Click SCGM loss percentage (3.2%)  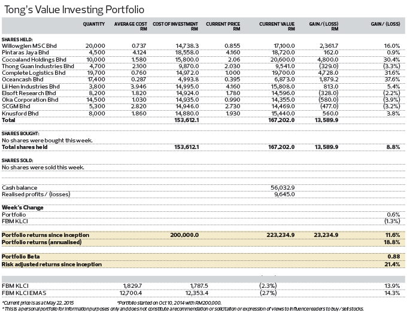pyautogui.click(x=391, y=107)
